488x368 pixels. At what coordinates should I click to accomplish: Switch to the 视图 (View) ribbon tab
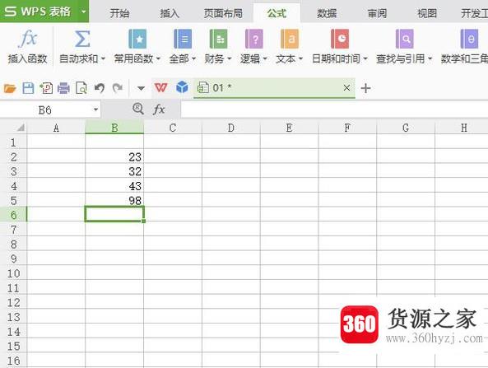pos(427,13)
